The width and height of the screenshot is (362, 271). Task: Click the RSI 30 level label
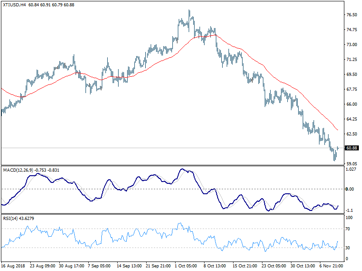click(x=348, y=248)
